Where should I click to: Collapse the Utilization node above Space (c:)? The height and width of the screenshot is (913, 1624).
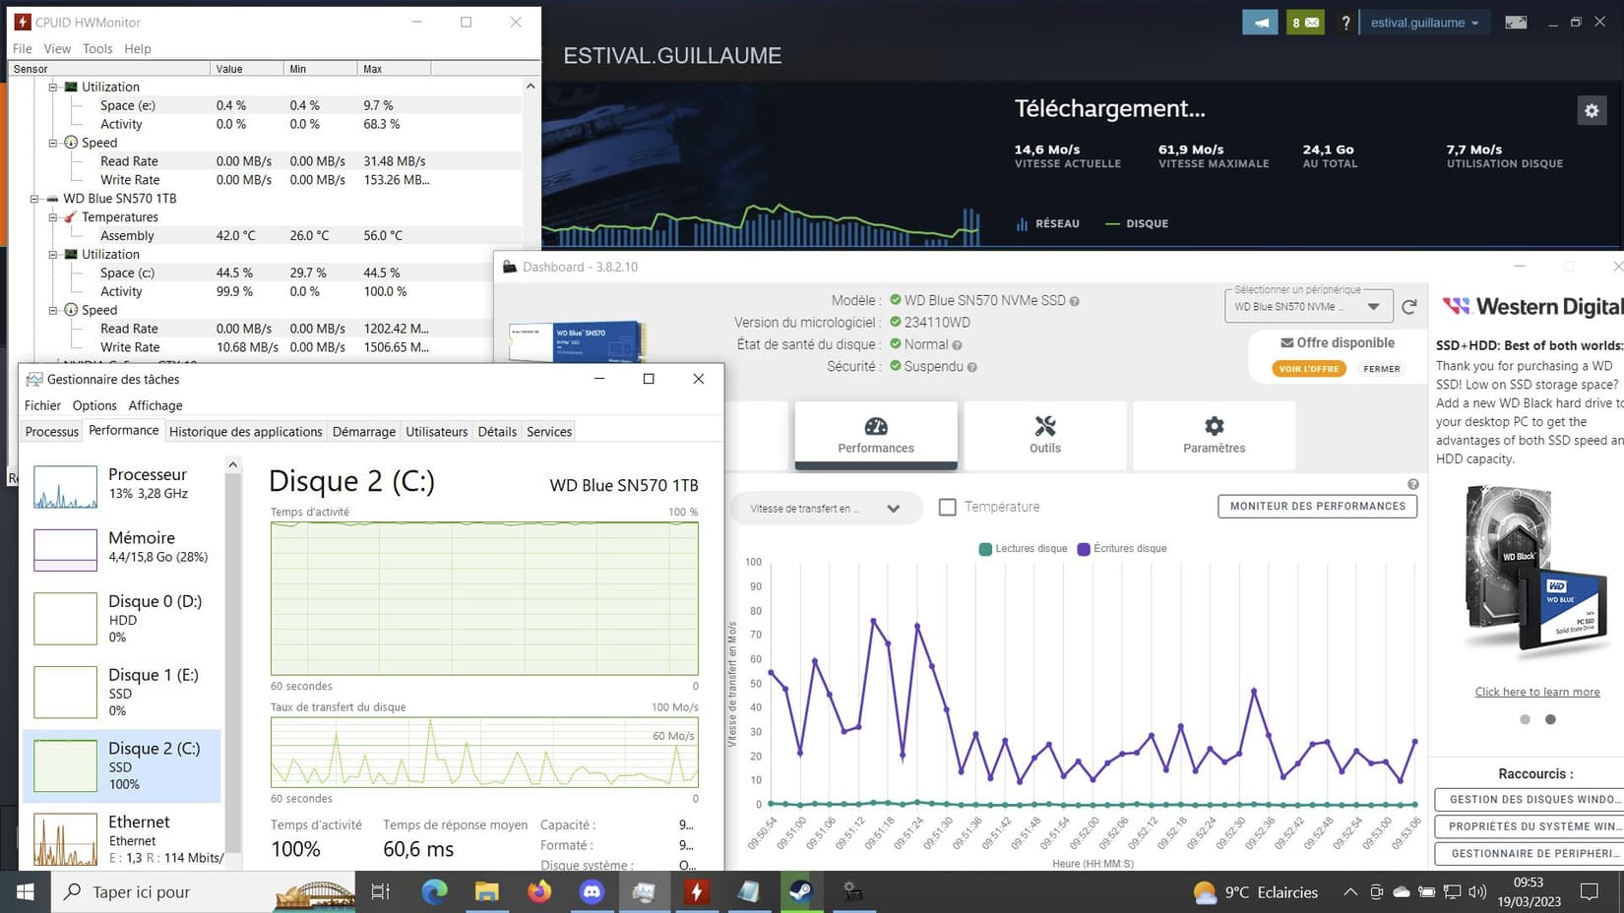coord(53,255)
